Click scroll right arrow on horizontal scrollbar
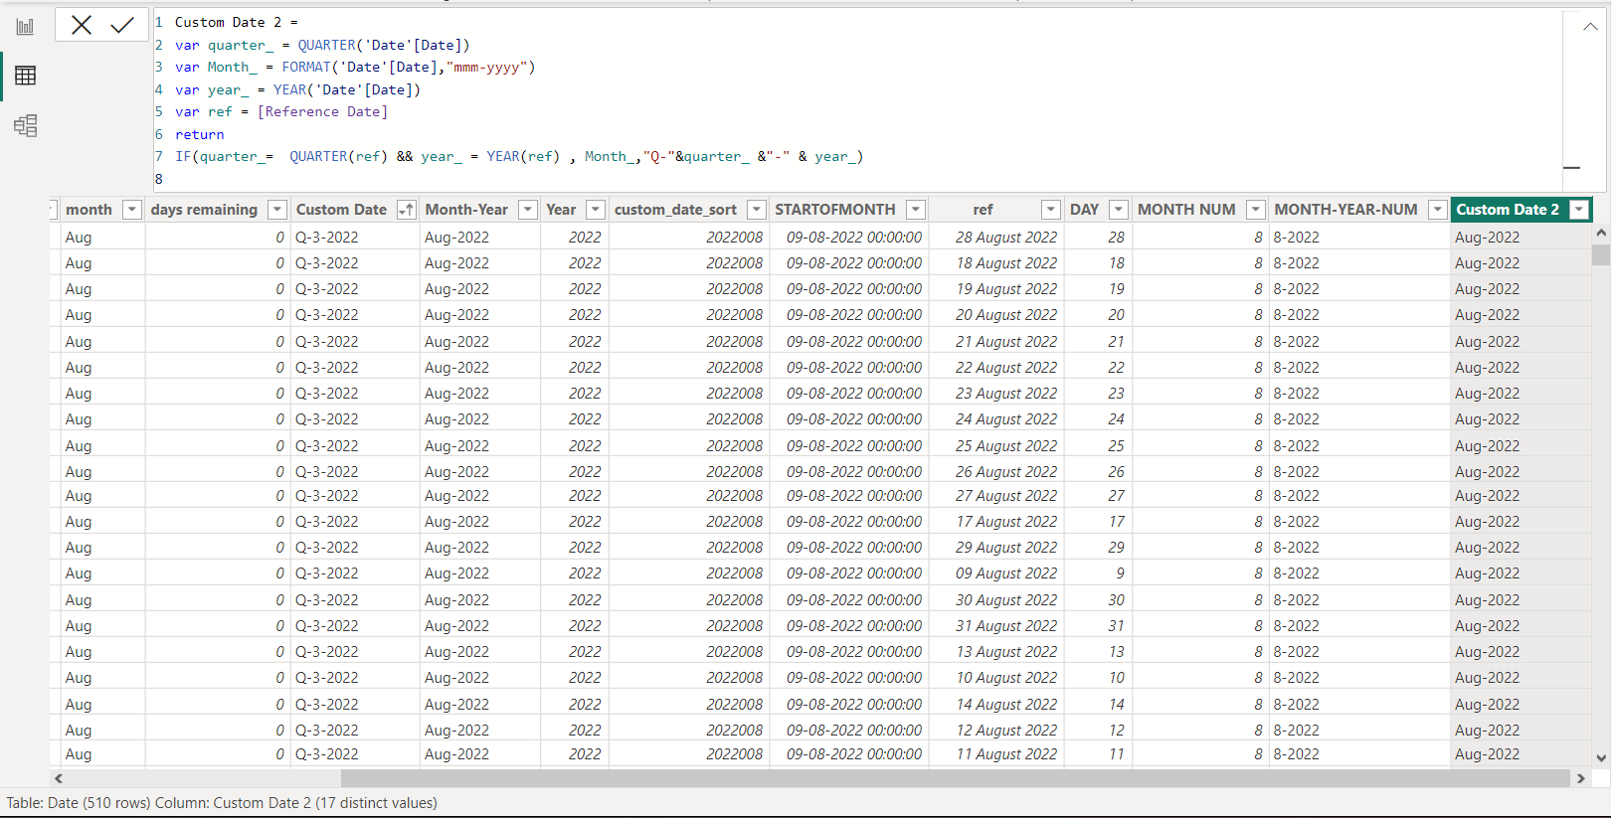This screenshot has height=818, width=1611. (x=1581, y=778)
